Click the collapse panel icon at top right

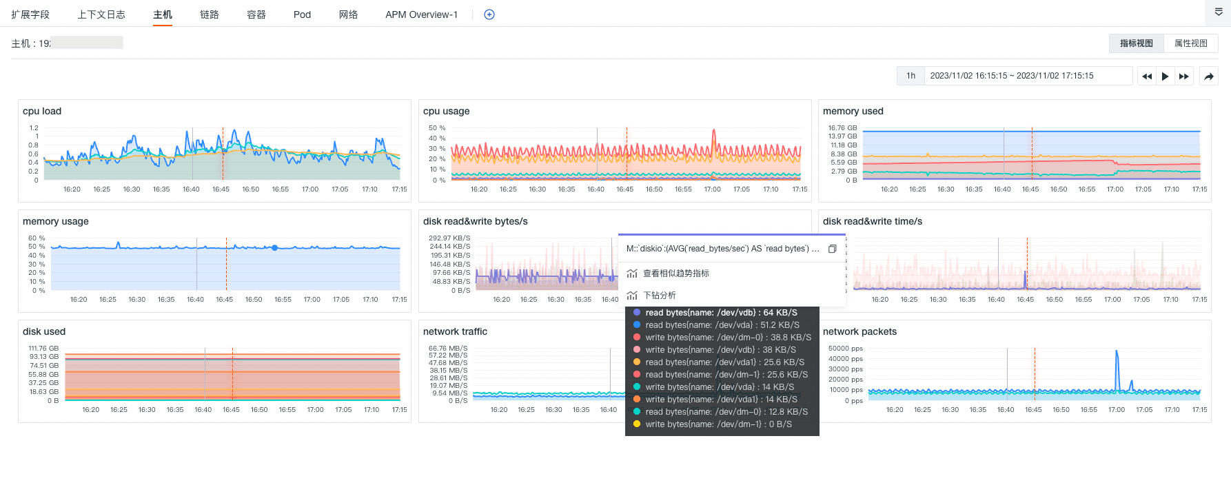pyautogui.click(x=1219, y=12)
